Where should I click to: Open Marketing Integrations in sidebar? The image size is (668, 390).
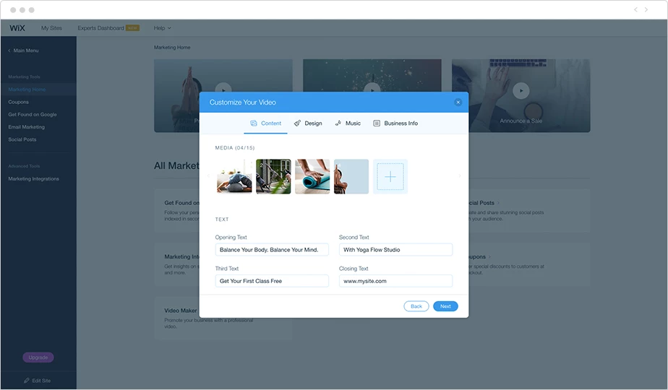[x=34, y=179]
